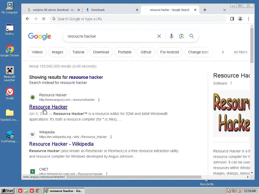
Task: Toggle the browser side panel
Action: [x=232, y=19]
